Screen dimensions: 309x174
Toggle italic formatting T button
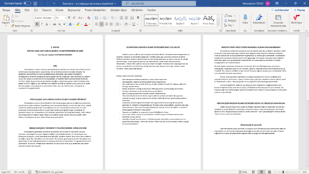point(42,24)
